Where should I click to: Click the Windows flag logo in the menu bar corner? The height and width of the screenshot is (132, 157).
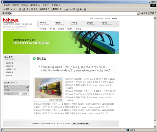click(153, 5)
